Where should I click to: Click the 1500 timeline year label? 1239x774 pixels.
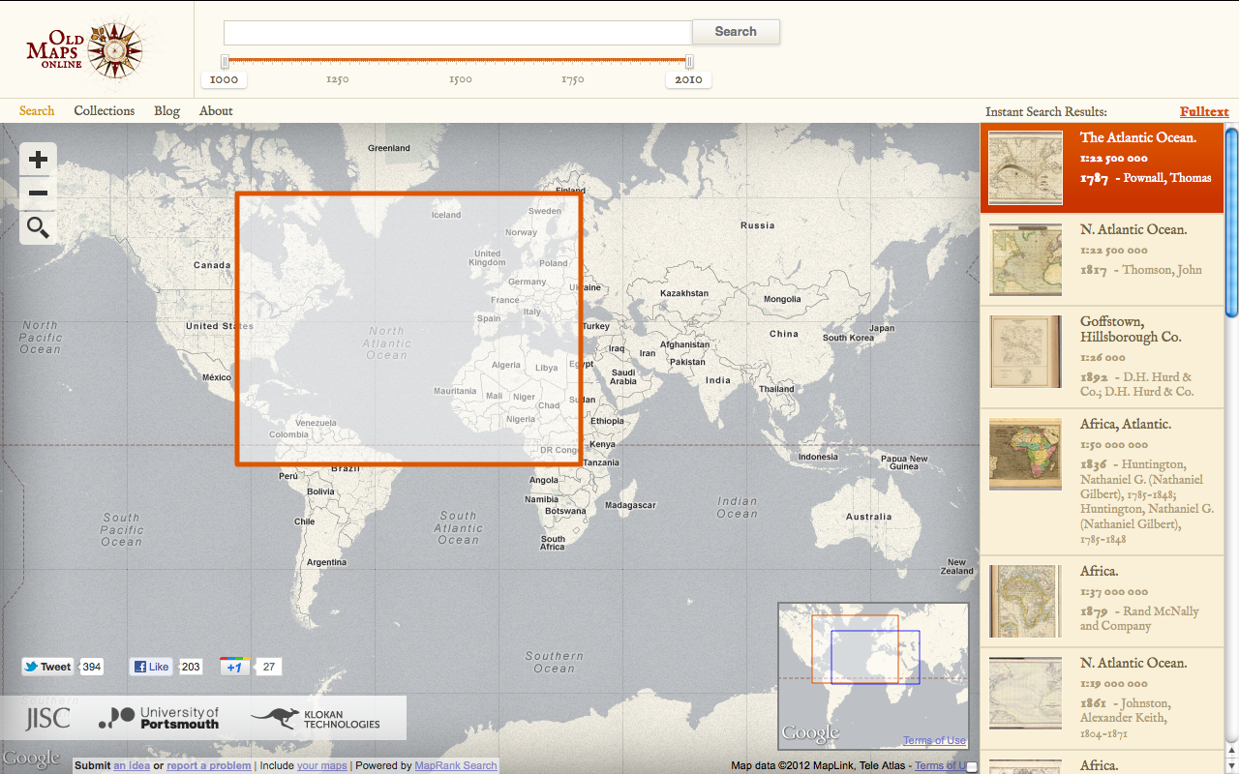(461, 80)
